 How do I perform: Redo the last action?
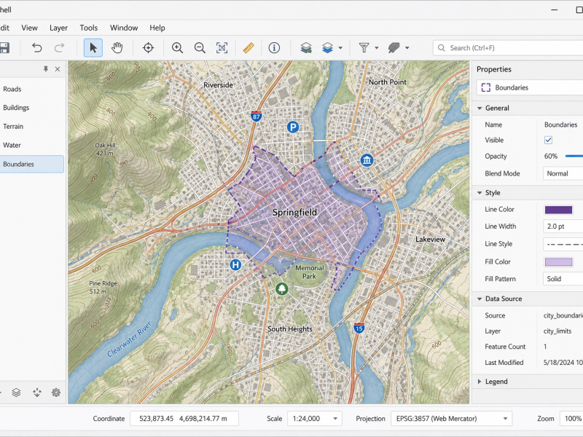click(x=60, y=47)
